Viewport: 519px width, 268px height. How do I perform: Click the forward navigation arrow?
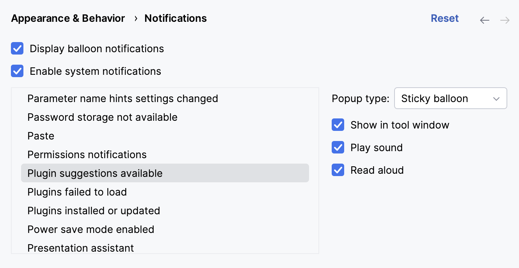click(505, 20)
